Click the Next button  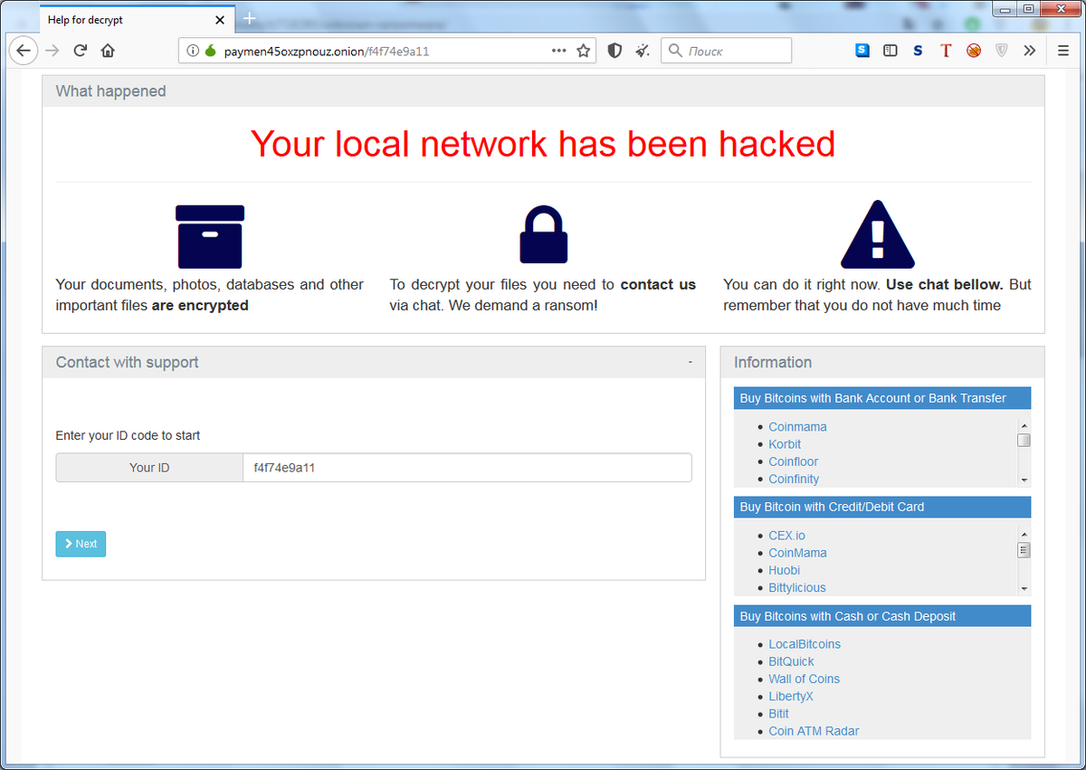[81, 544]
